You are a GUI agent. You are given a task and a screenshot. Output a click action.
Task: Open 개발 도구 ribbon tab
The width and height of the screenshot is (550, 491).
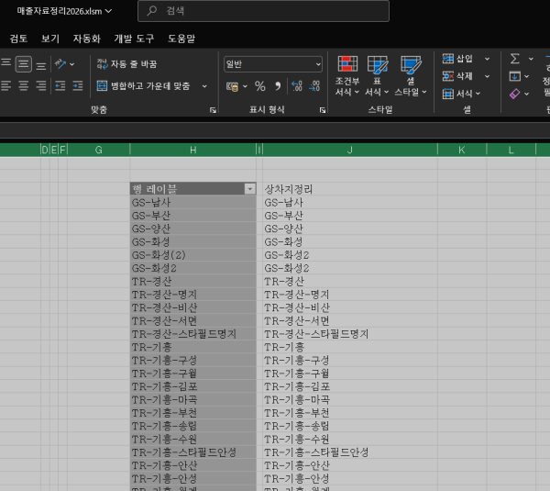pyautogui.click(x=134, y=39)
